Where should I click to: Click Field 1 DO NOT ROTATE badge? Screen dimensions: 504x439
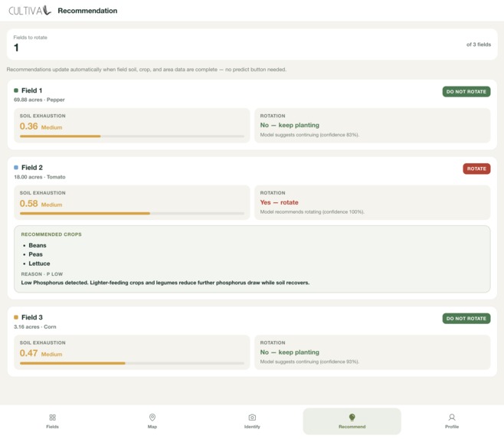click(466, 92)
